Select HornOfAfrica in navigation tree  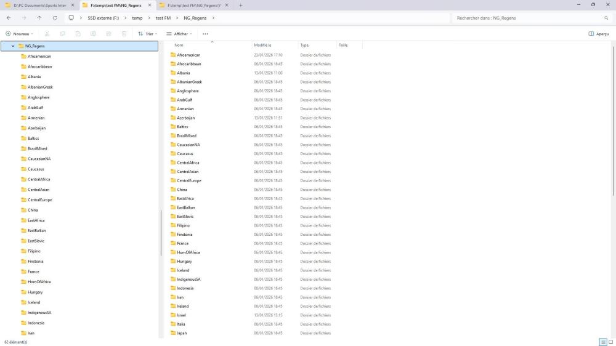pos(39,282)
